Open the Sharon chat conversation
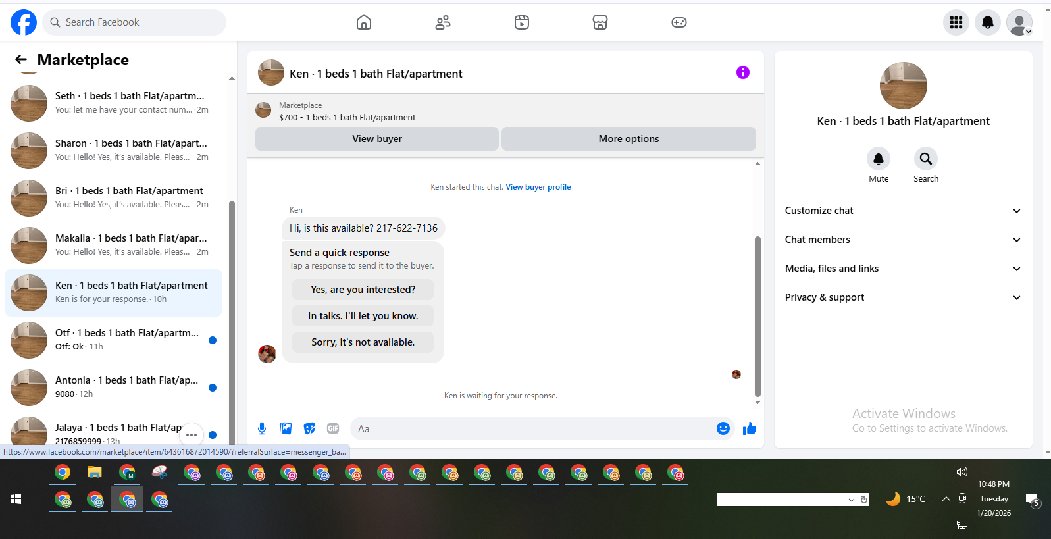 [x=113, y=151]
